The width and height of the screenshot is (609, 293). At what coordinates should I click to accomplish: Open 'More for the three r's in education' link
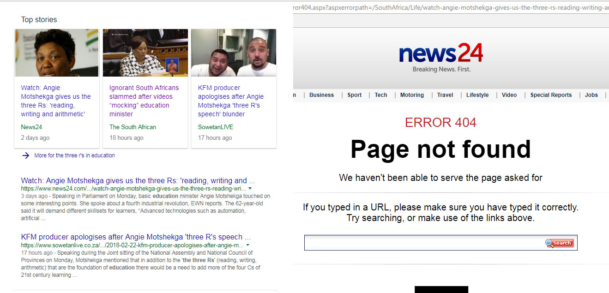pos(74,155)
